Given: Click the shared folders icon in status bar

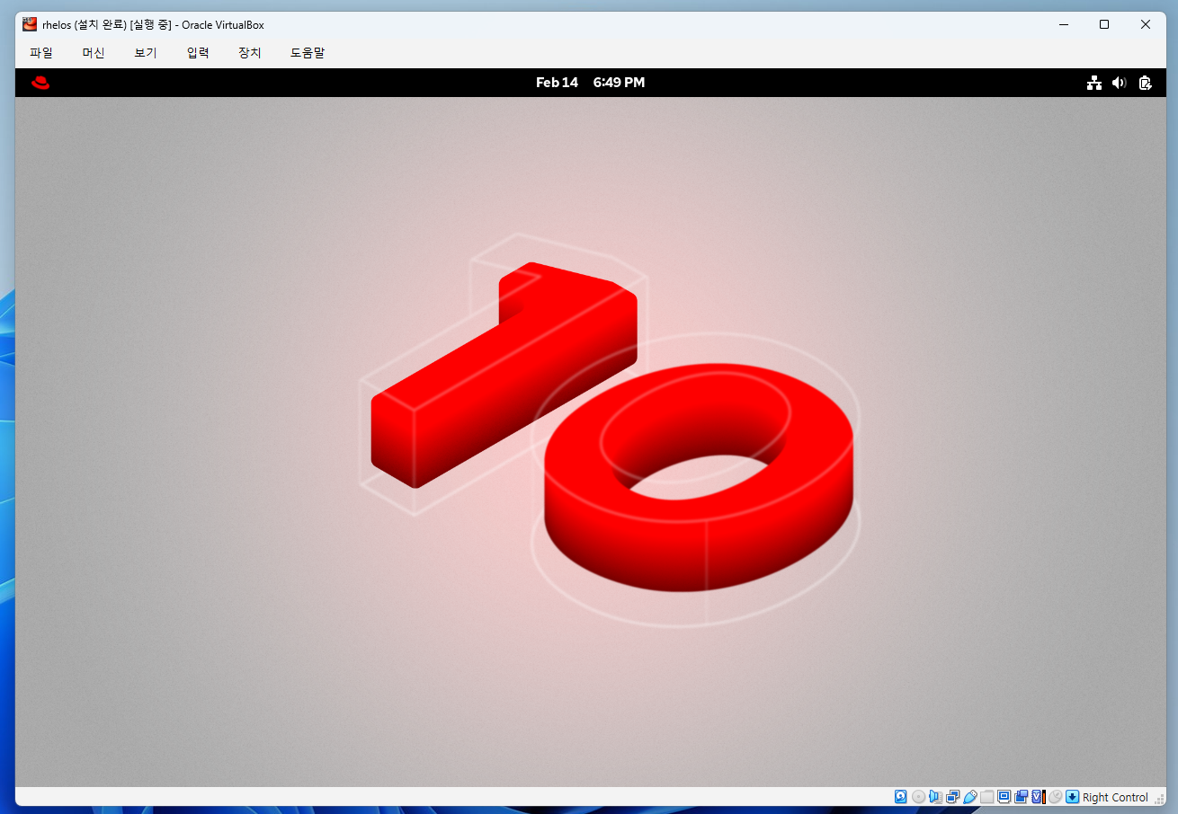Looking at the screenshot, I should (987, 797).
